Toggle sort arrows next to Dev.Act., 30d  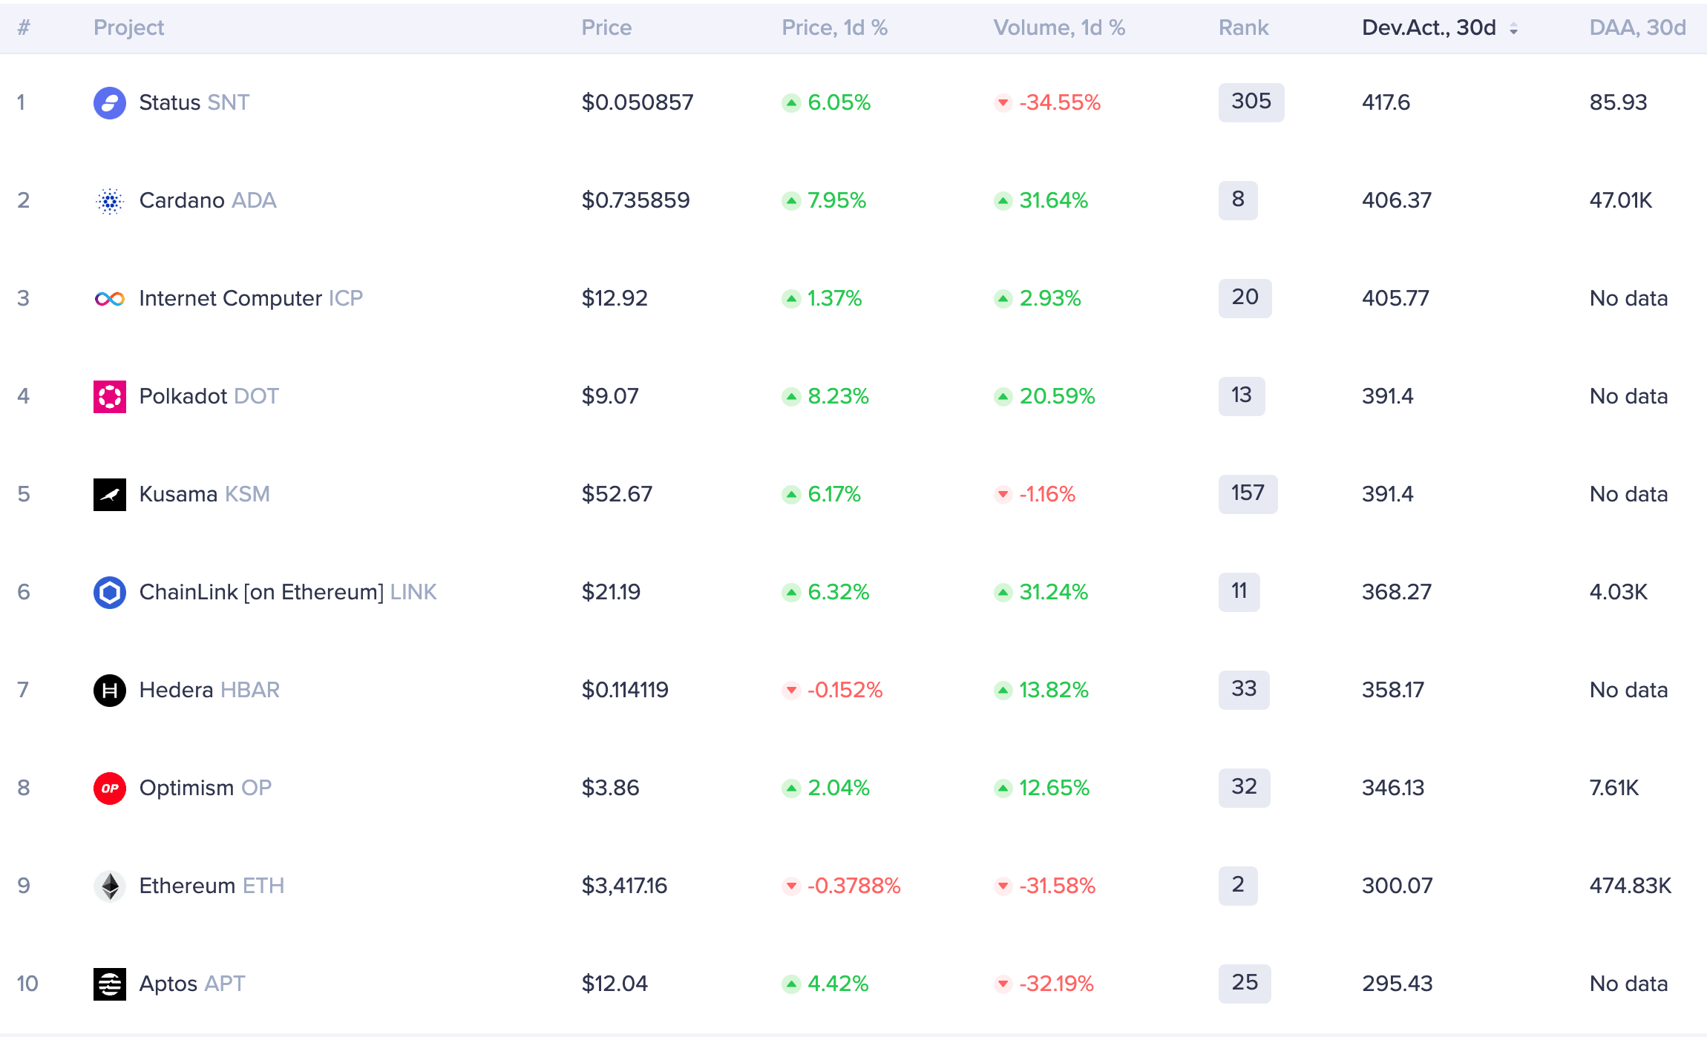1513,28
